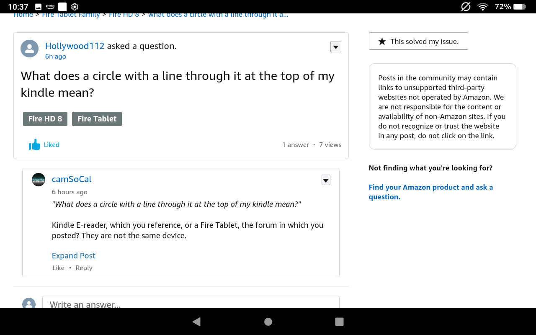536x335 pixels.
Task: Tap the Wi-Fi status icon
Action: tap(483, 7)
